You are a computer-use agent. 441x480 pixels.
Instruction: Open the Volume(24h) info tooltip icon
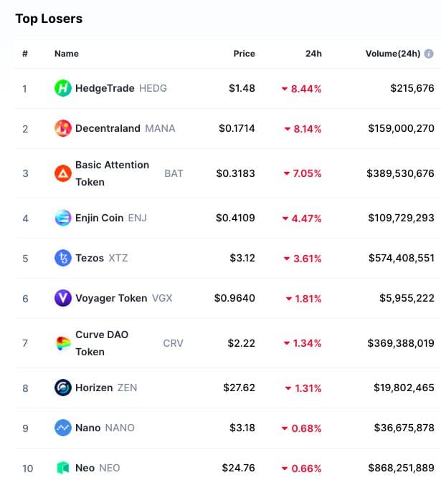click(x=428, y=54)
